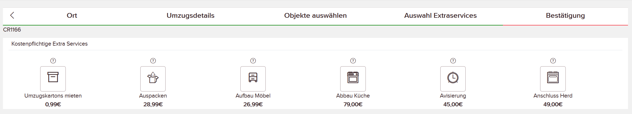Open help for Umzugskartons mieten
Image resolution: width=632 pixels, height=114 pixels.
pos(53,61)
